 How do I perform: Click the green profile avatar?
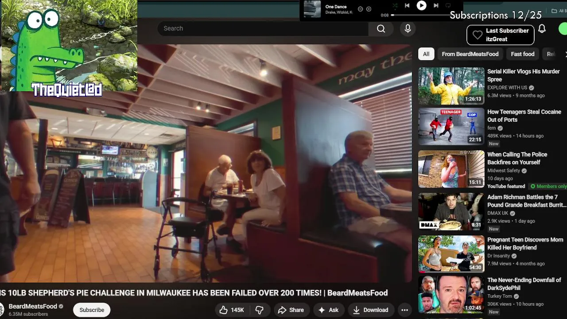pyautogui.click(x=564, y=29)
